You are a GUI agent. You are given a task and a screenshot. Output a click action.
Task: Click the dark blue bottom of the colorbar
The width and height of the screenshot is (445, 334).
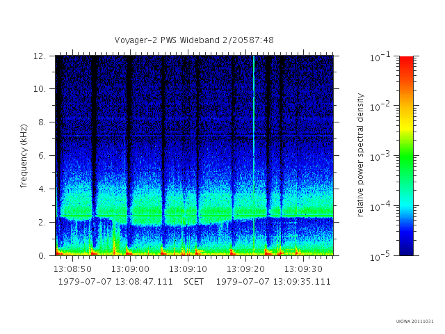coord(406,250)
